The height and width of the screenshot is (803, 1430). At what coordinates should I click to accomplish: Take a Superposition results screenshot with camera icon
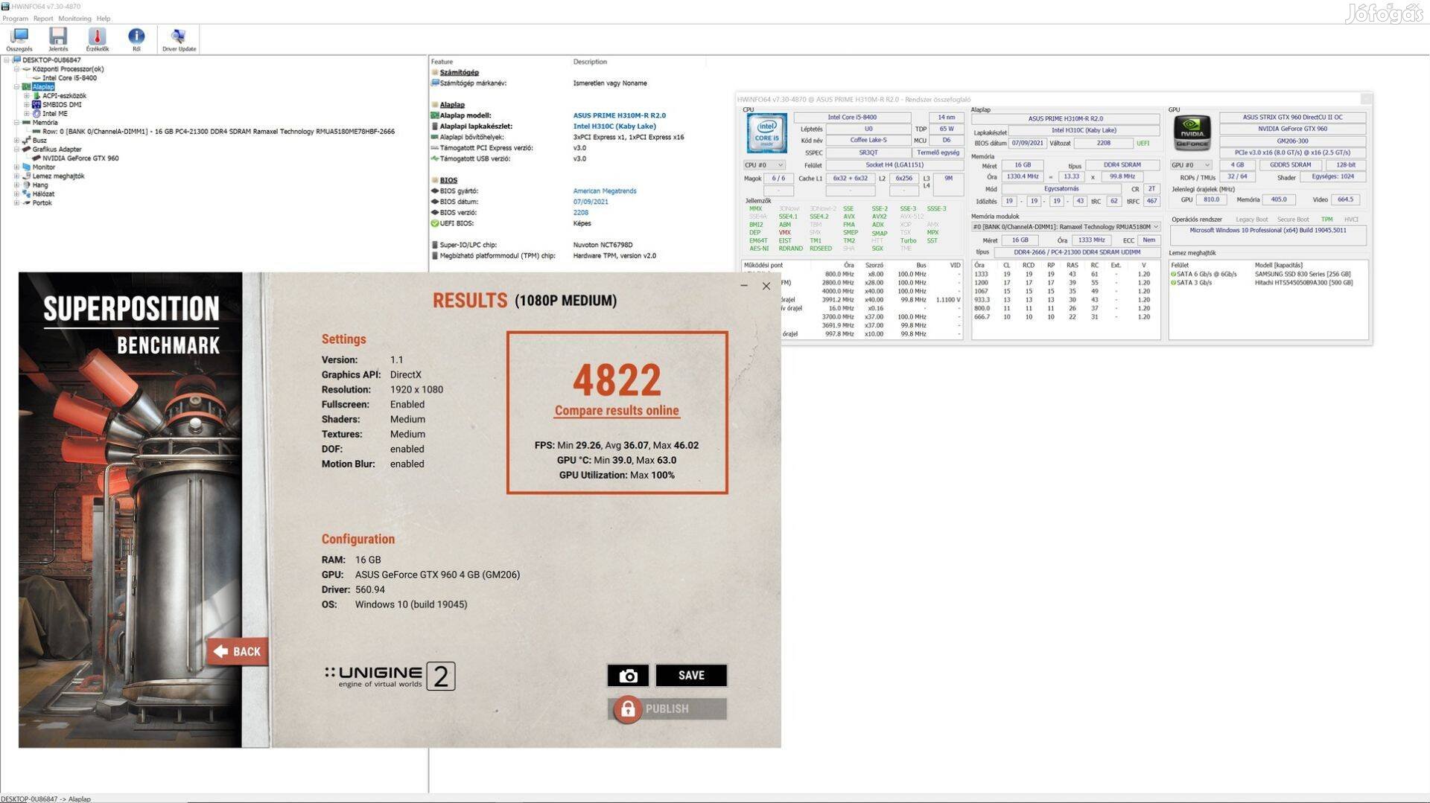(628, 675)
